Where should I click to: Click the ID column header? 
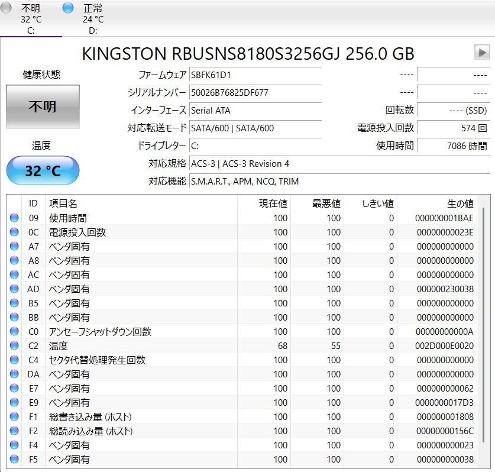pos(33,203)
